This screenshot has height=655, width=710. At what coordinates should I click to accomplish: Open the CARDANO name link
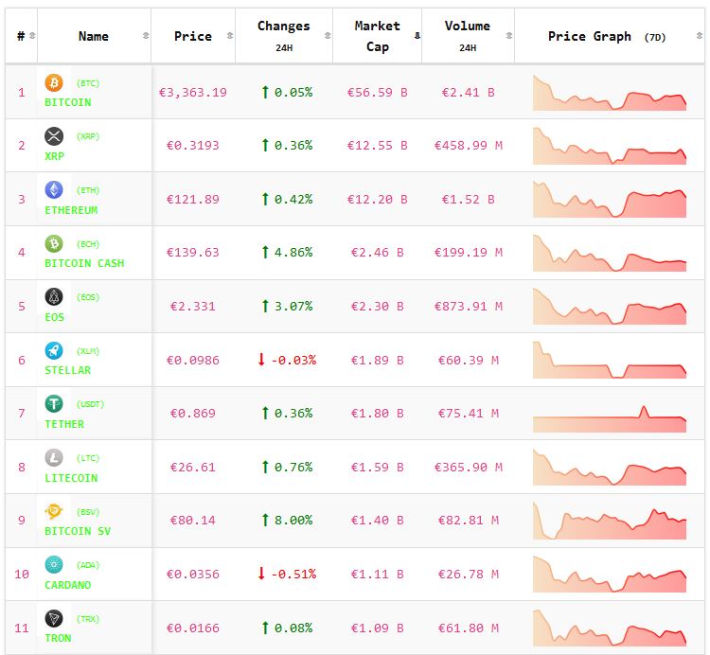68,585
